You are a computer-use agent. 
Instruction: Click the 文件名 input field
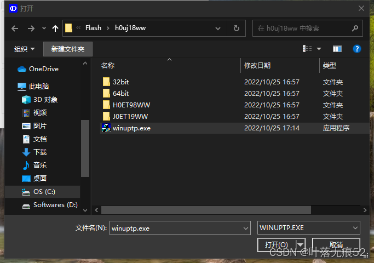click(176, 228)
